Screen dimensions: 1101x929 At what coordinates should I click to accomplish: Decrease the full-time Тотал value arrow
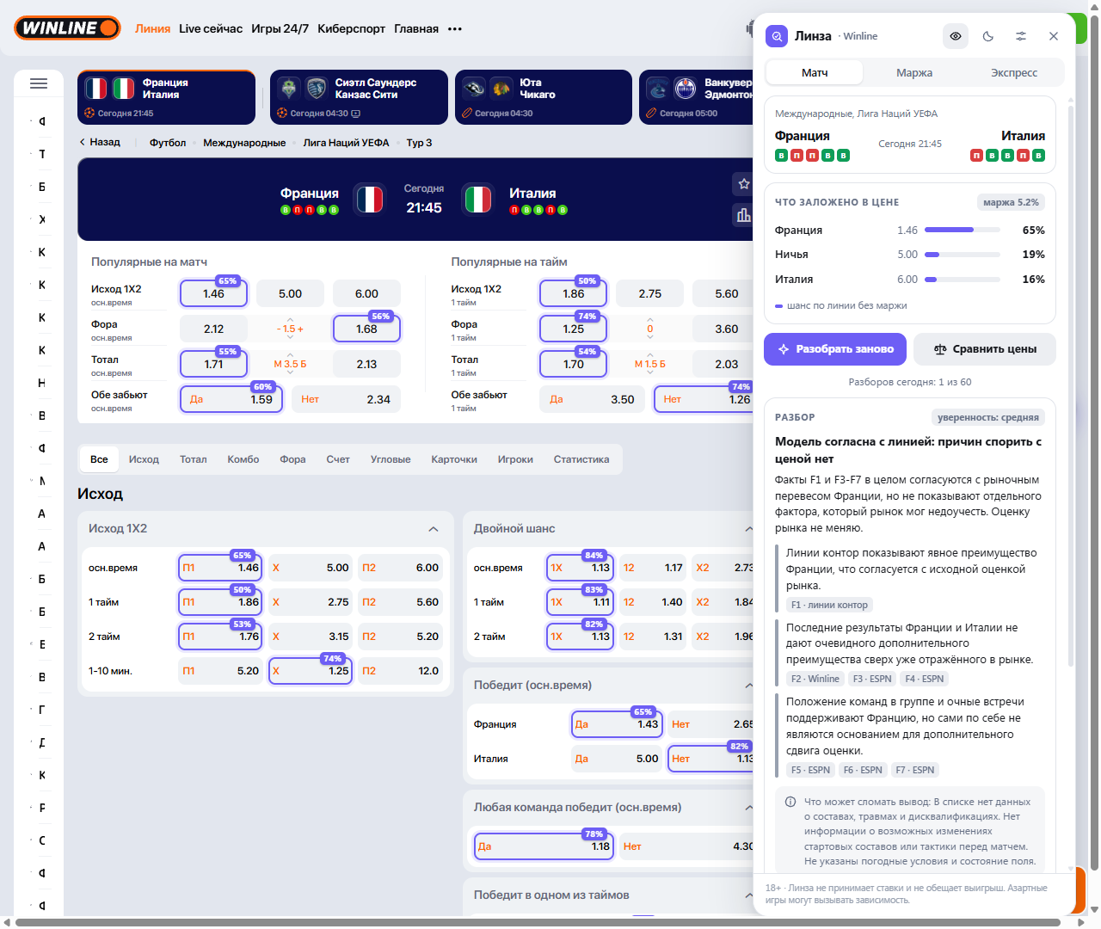click(290, 373)
